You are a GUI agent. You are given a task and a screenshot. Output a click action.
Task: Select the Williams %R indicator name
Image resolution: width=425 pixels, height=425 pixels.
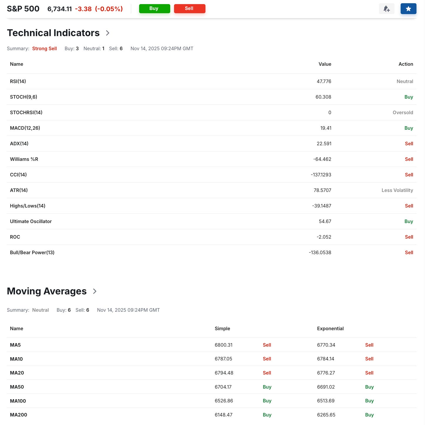pos(24,159)
